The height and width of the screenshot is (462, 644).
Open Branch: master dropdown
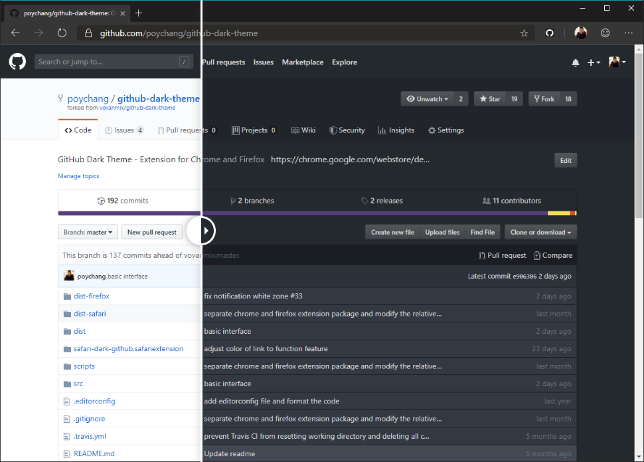[88, 232]
